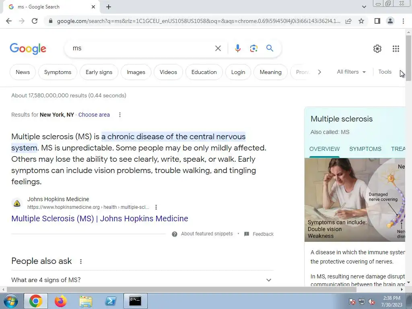Switch to knowledge panel OVERVIEW tab
The image size is (412, 309).
point(325,149)
